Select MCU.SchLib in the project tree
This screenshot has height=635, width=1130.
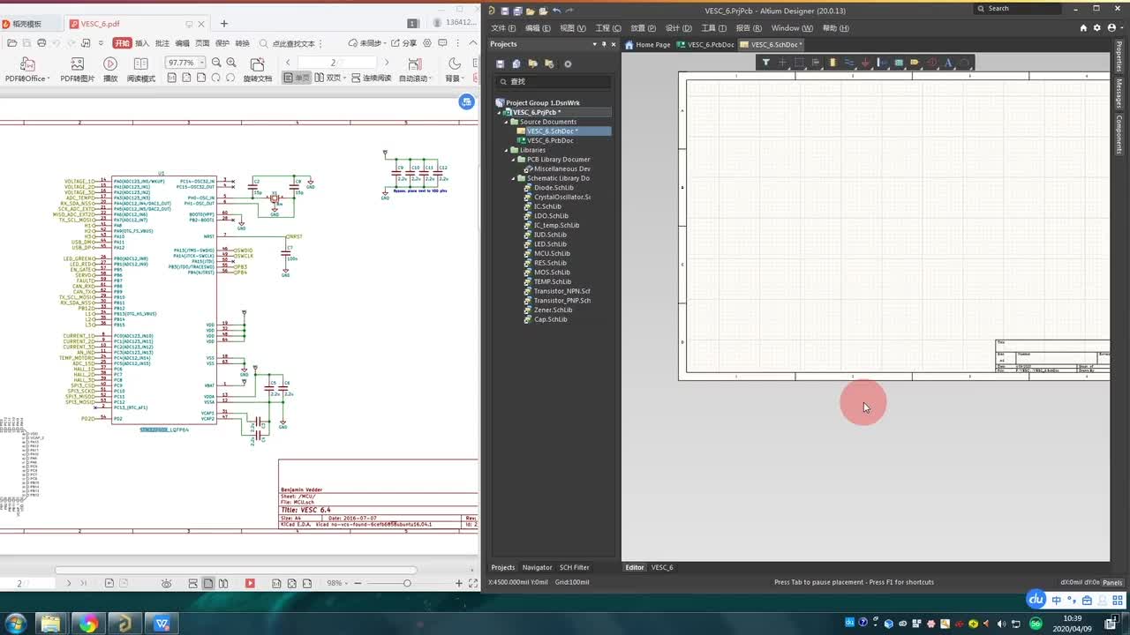point(552,253)
